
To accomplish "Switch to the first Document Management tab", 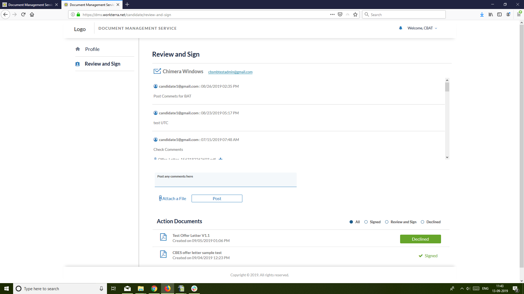I will tap(30, 5).
